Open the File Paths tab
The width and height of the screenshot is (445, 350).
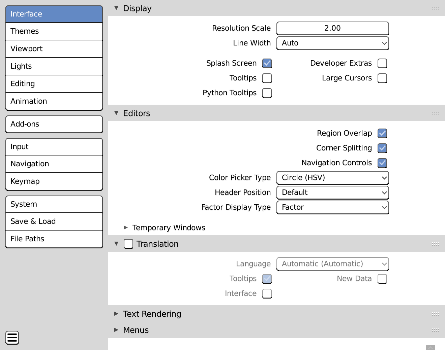pyautogui.click(x=54, y=239)
